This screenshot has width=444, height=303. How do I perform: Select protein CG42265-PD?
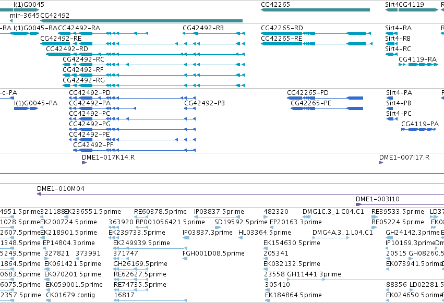[325, 98]
